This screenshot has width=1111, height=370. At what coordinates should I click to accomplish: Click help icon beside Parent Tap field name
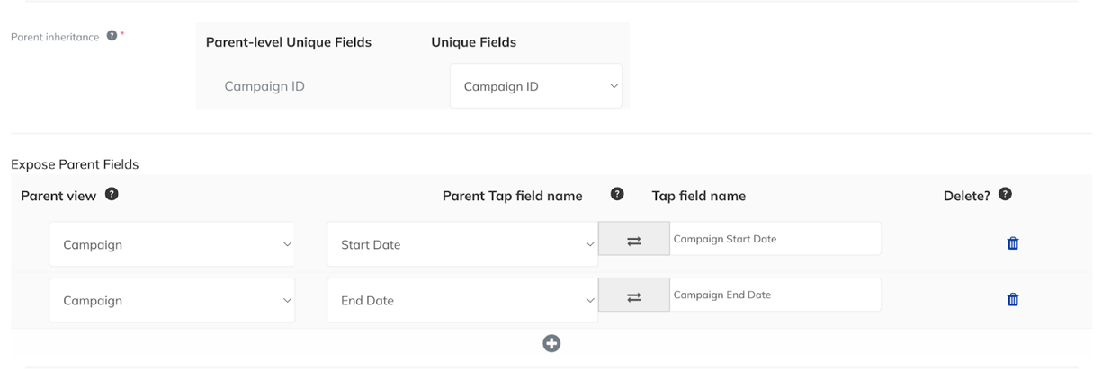pos(617,194)
